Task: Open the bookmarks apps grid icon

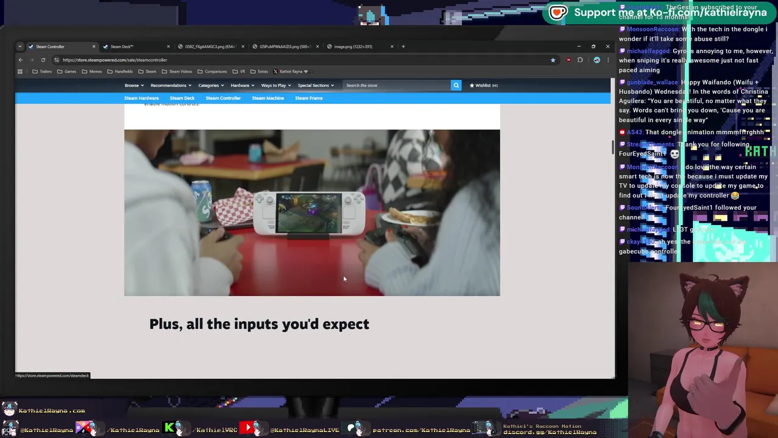Action: (x=20, y=71)
